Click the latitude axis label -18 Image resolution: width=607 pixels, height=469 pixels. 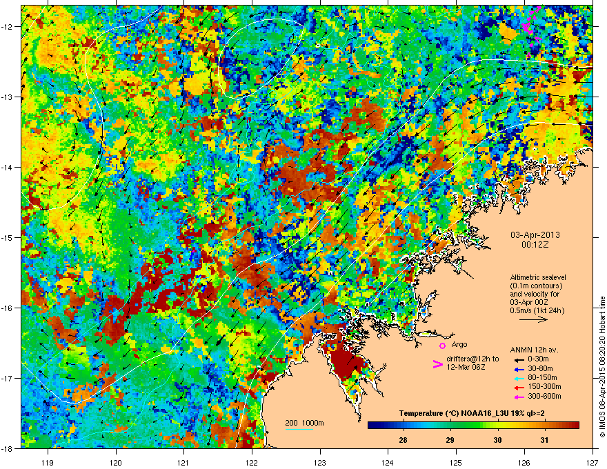[x=7, y=448]
